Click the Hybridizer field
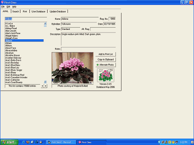 pos(79,24)
